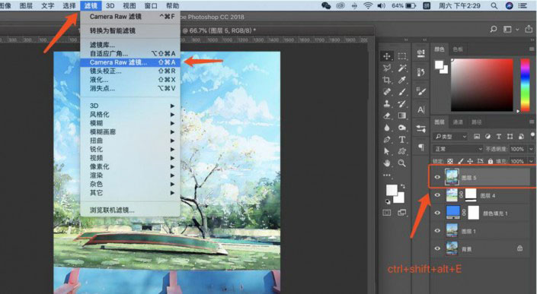Select the Magic Wand tool

402,68
